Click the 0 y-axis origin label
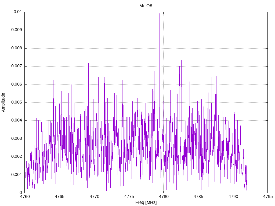Screen dimensions: 275x206 [x=21, y=193]
